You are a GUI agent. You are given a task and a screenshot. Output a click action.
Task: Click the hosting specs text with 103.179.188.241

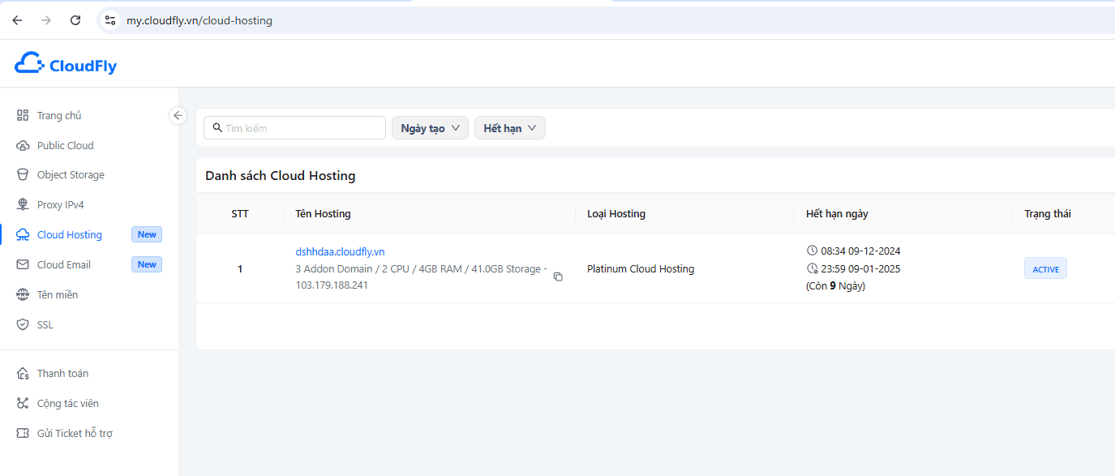(x=422, y=277)
